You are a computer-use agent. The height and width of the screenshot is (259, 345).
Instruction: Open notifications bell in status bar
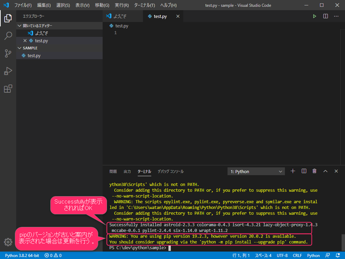pyautogui.click(x=338, y=256)
